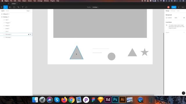Open Firefox from the dock

pos(64,100)
